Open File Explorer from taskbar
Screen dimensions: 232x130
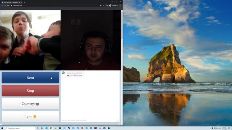(55, 128)
